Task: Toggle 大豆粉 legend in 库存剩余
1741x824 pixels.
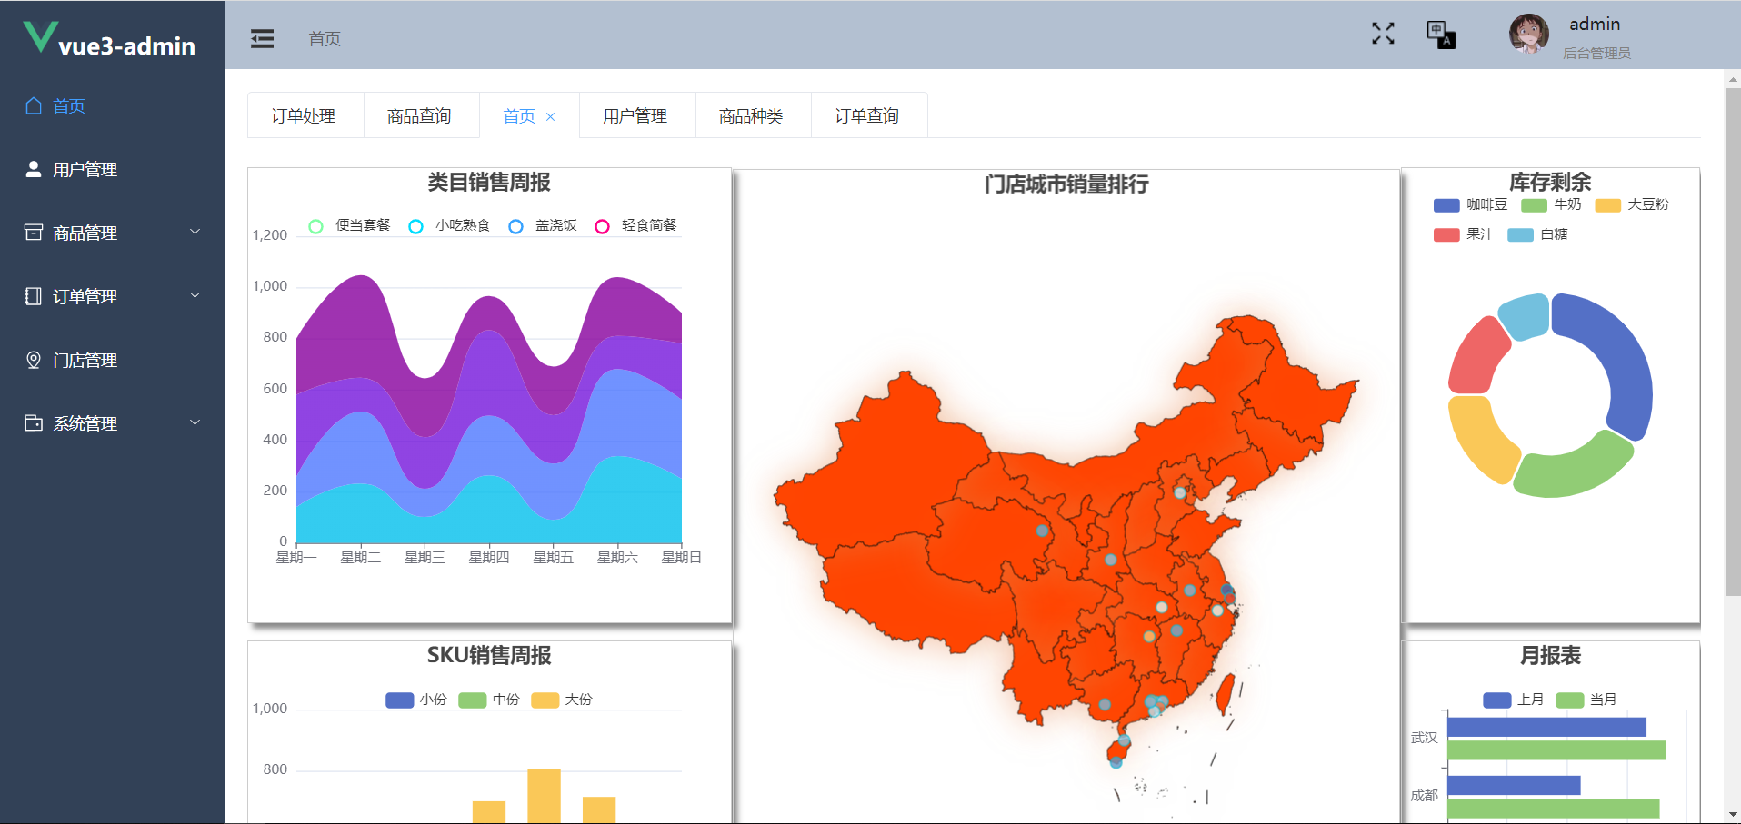Action: (1632, 204)
